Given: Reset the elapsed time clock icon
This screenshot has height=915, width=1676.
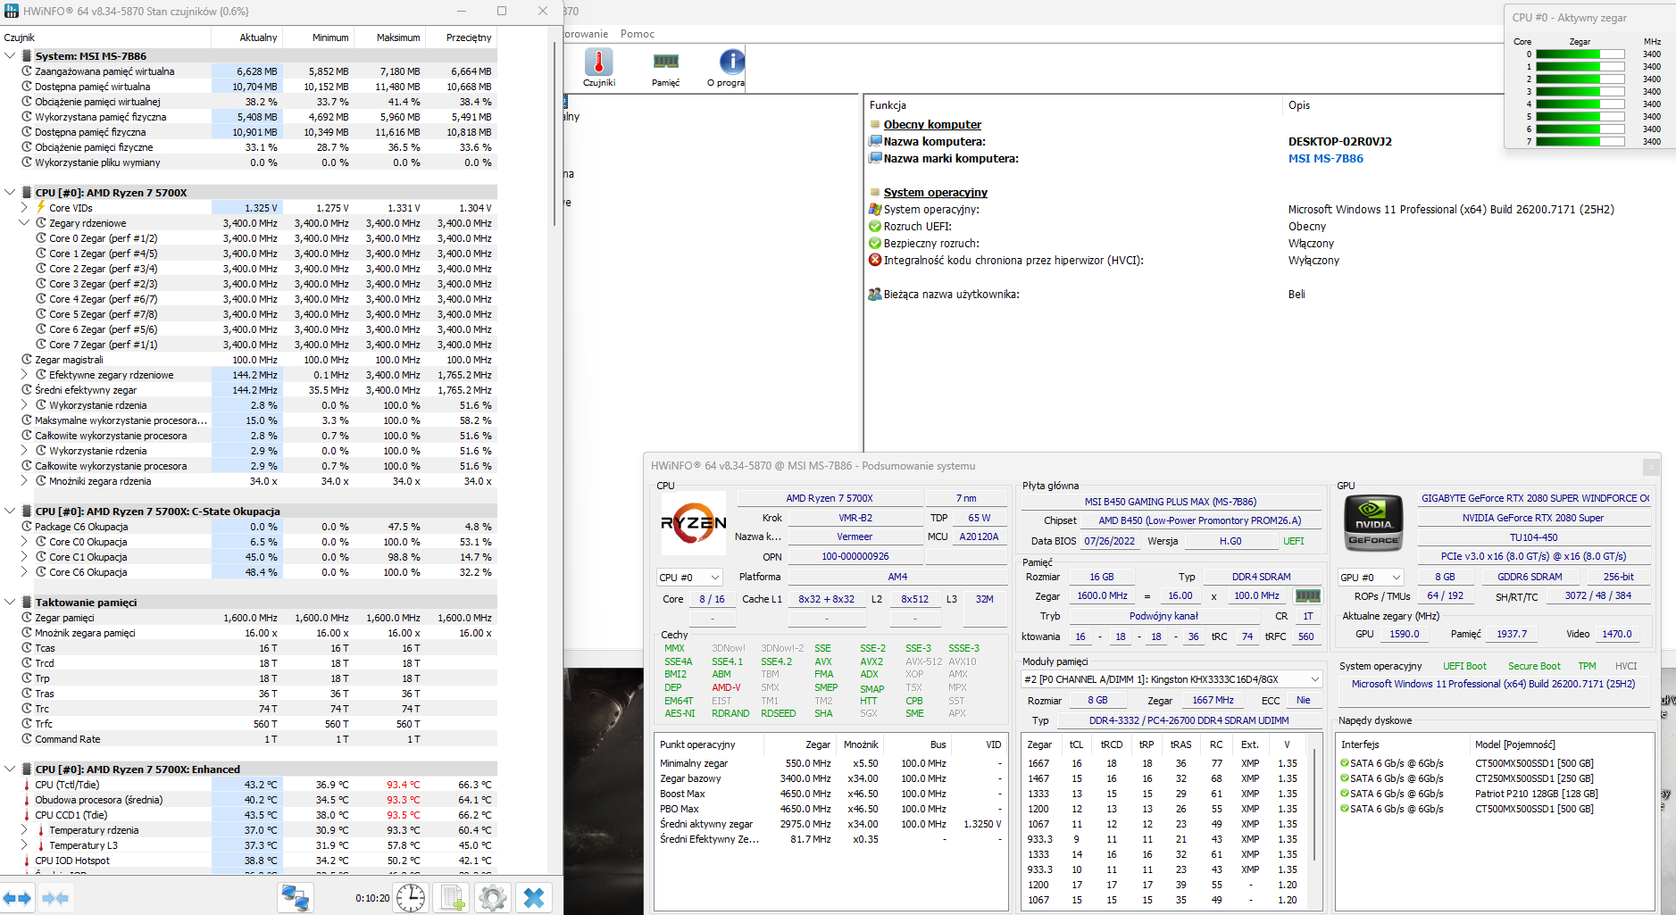Looking at the screenshot, I should tap(411, 898).
